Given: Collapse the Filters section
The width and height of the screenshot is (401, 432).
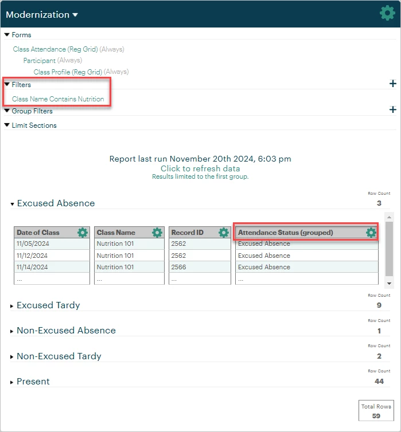Looking at the screenshot, I should coord(7,84).
